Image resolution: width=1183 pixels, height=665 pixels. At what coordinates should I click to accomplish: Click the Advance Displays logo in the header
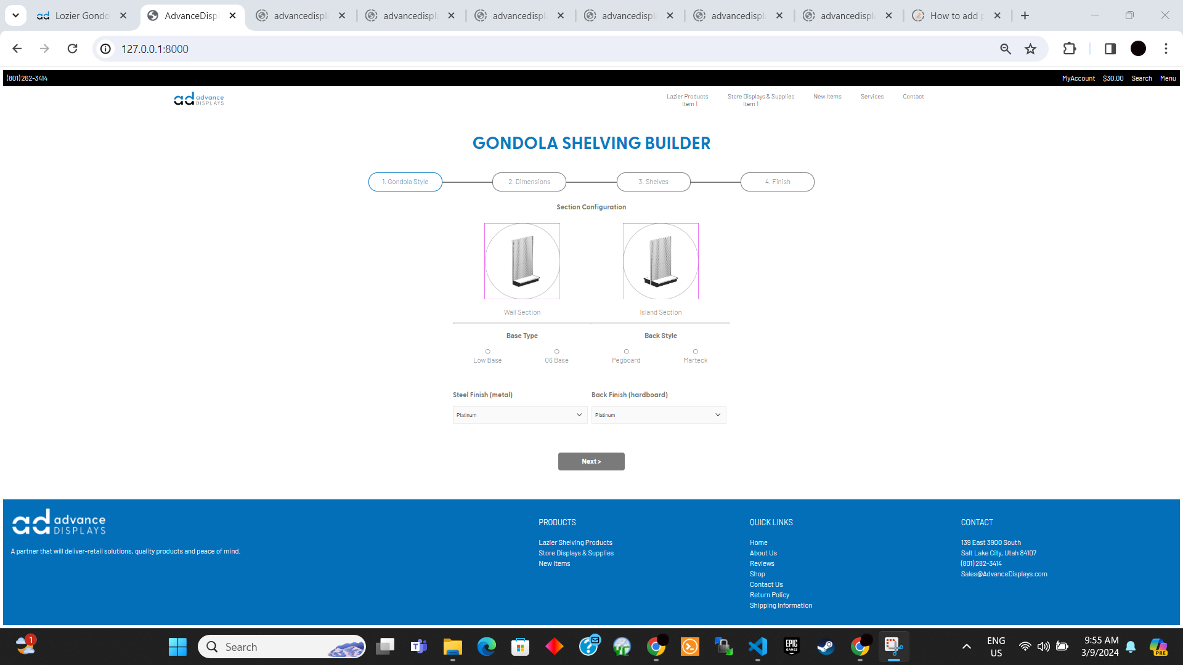pyautogui.click(x=198, y=99)
